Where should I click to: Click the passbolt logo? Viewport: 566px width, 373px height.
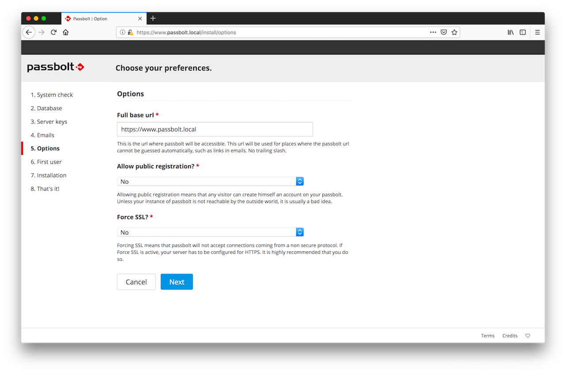coord(55,67)
